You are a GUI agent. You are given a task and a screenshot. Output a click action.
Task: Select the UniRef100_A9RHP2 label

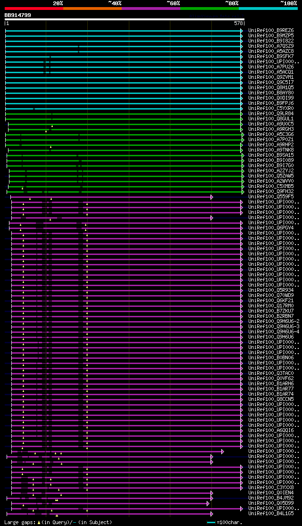pos(271,145)
